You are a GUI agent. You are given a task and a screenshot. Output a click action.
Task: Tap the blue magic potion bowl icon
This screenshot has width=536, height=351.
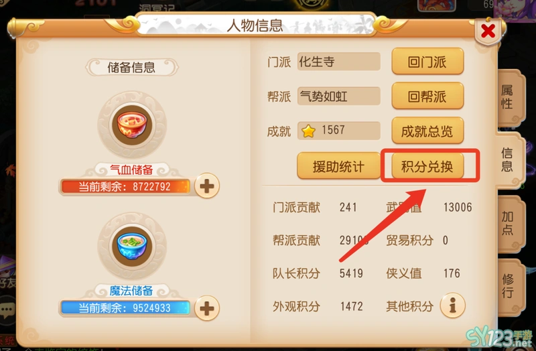[x=132, y=246]
